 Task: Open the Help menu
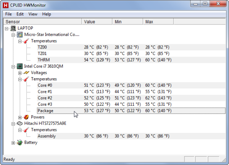pyautogui.click(x=47, y=14)
